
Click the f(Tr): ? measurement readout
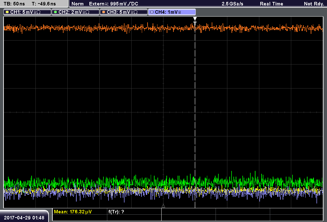[x=116, y=212]
